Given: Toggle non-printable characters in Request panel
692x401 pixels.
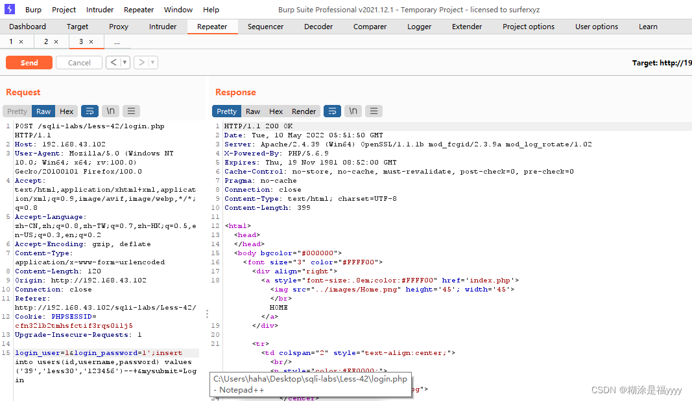Looking at the screenshot, I should point(111,111).
